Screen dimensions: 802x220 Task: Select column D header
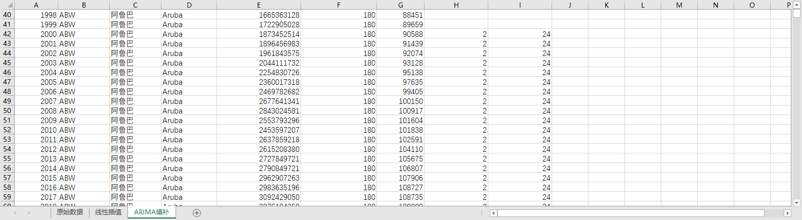(189, 5)
